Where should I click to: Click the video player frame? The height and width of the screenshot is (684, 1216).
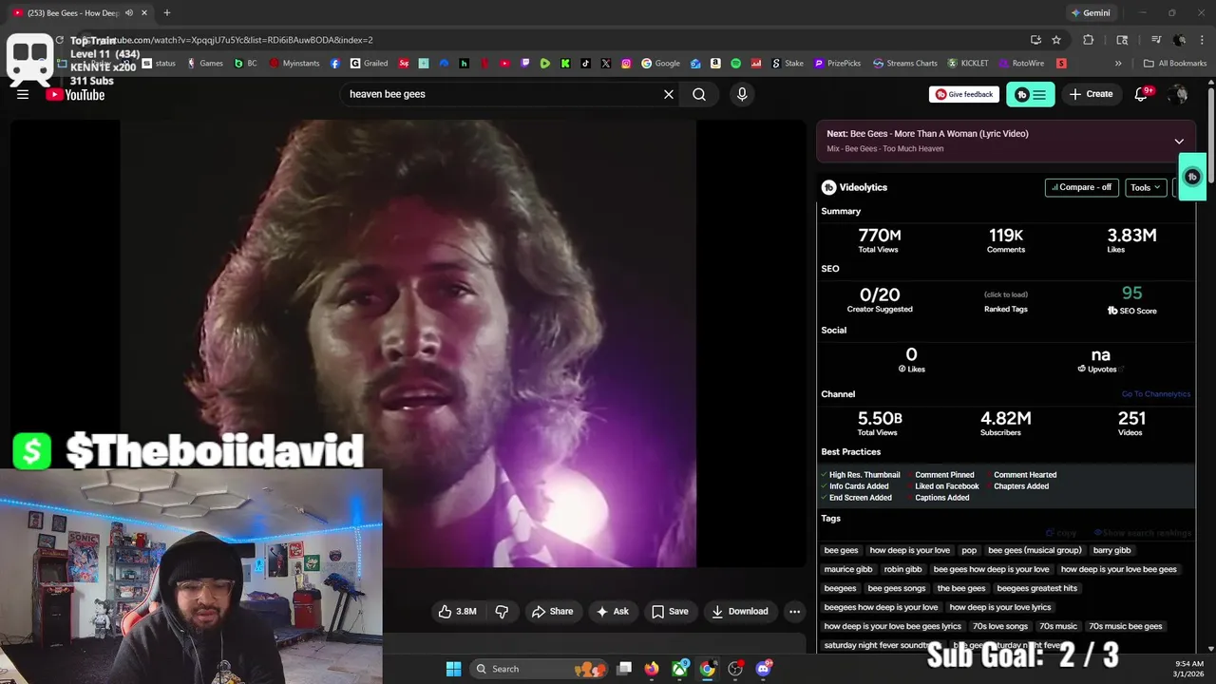(408, 344)
